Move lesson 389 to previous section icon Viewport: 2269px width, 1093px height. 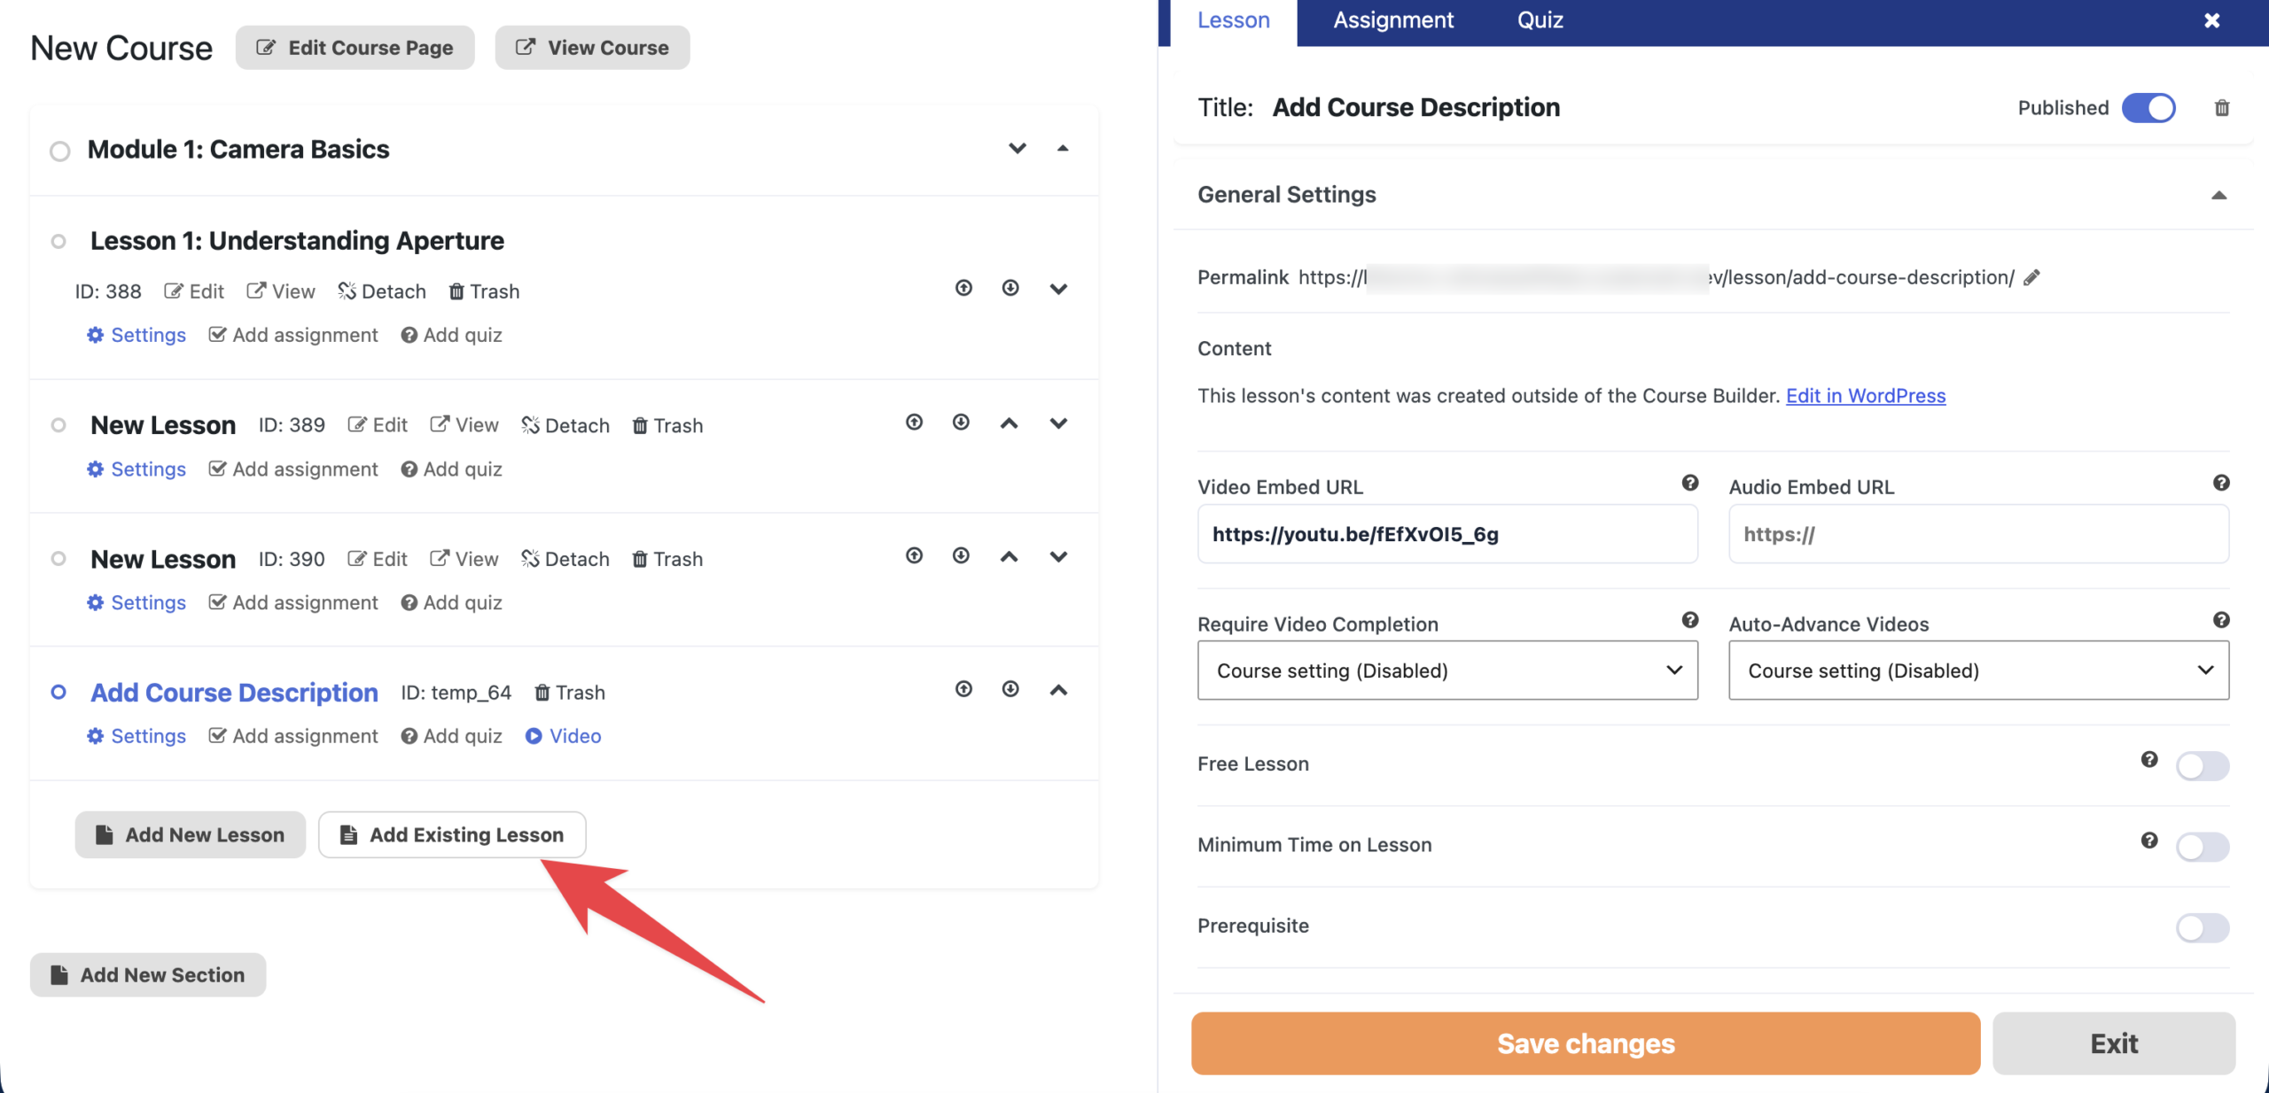pos(915,422)
